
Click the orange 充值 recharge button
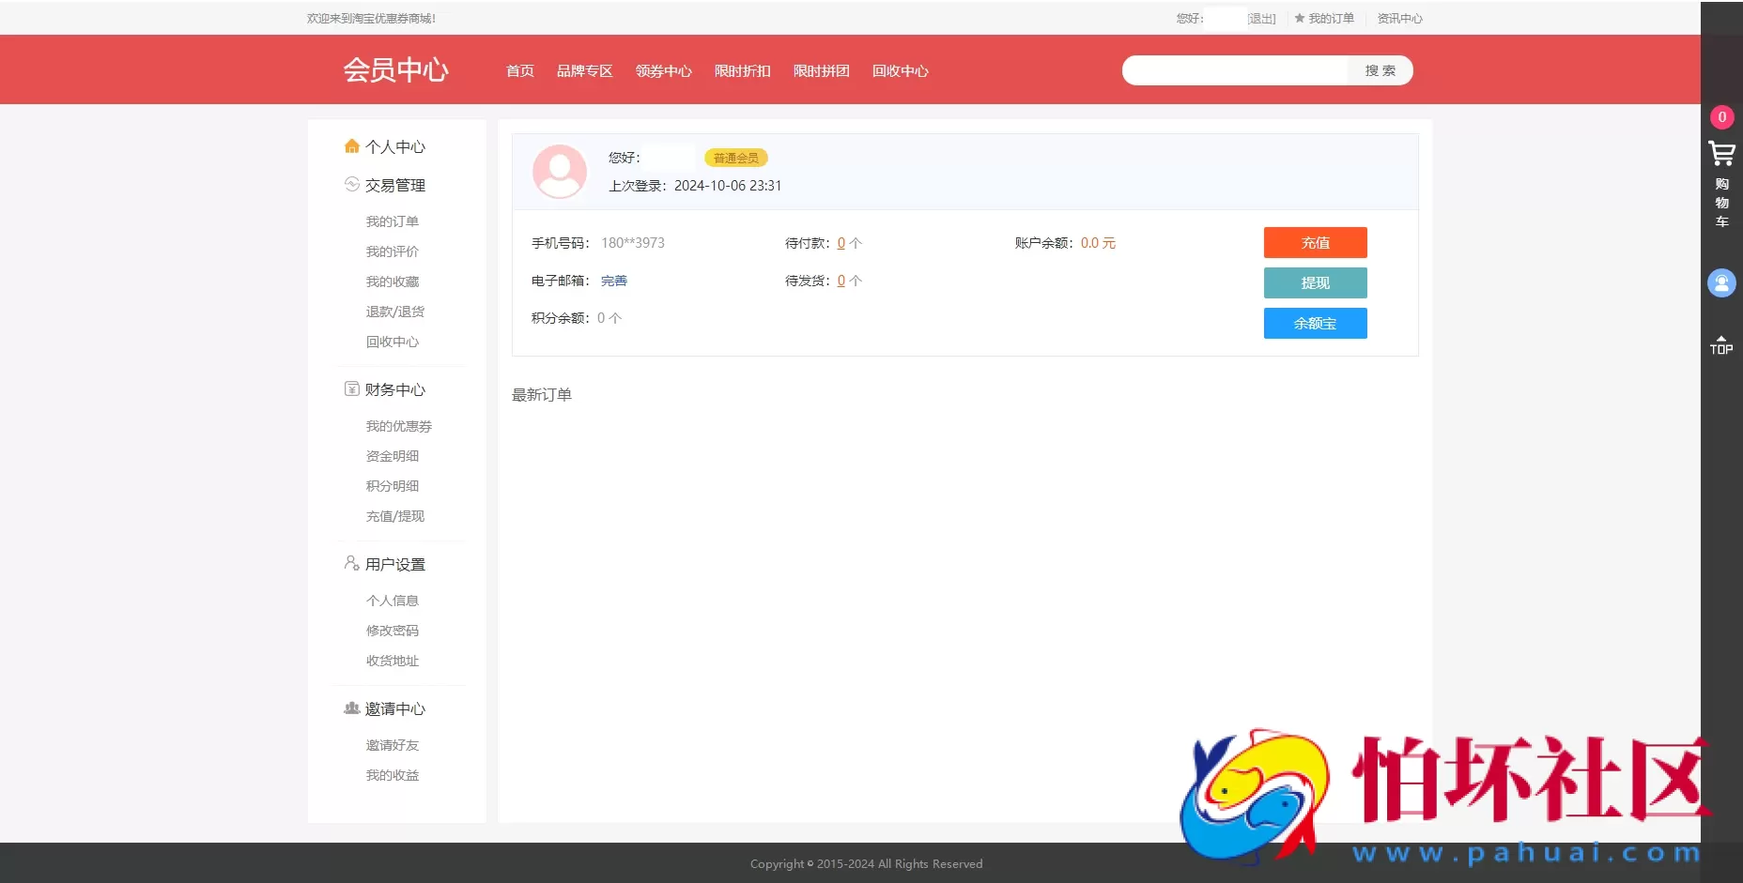pos(1315,242)
